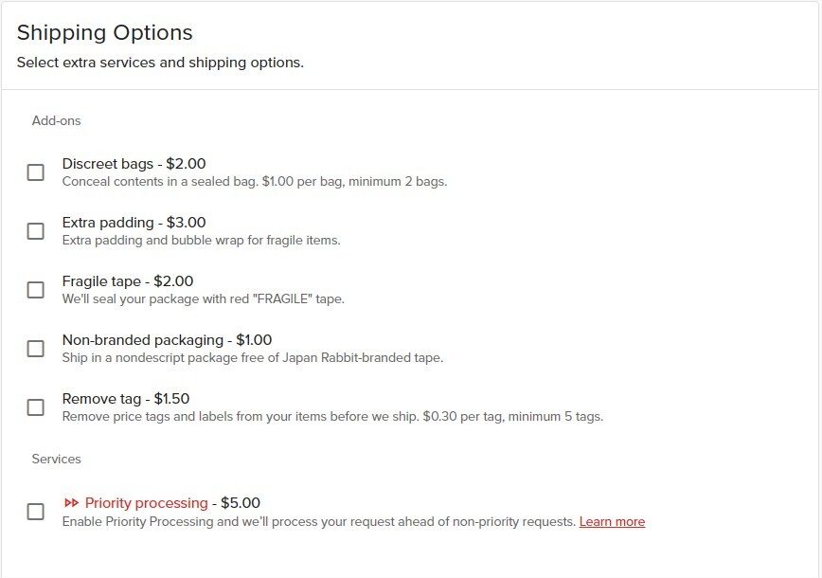Click the red fast-forward Priority icon
822x578 pixels.
pyautogui.click(x=71, y=503)
